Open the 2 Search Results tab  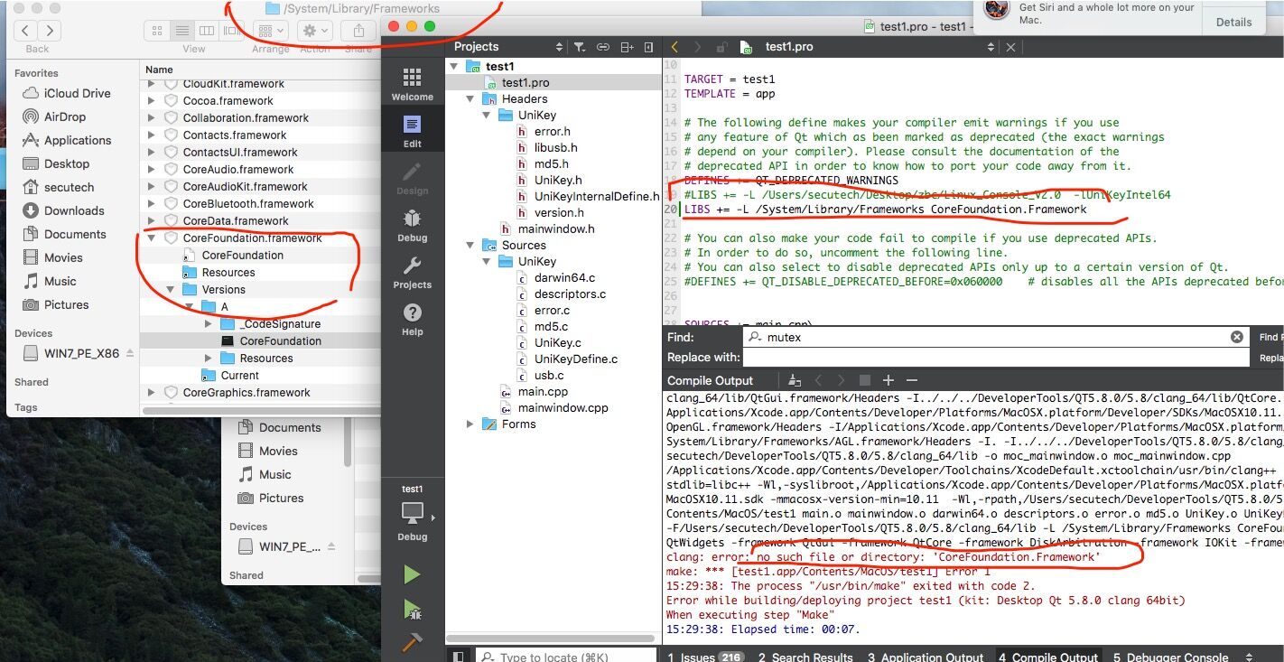point(805,657)
